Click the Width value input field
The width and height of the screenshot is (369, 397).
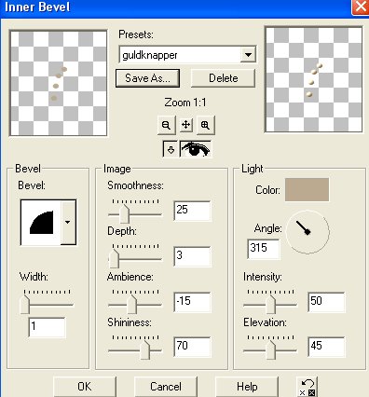(47, 327)
